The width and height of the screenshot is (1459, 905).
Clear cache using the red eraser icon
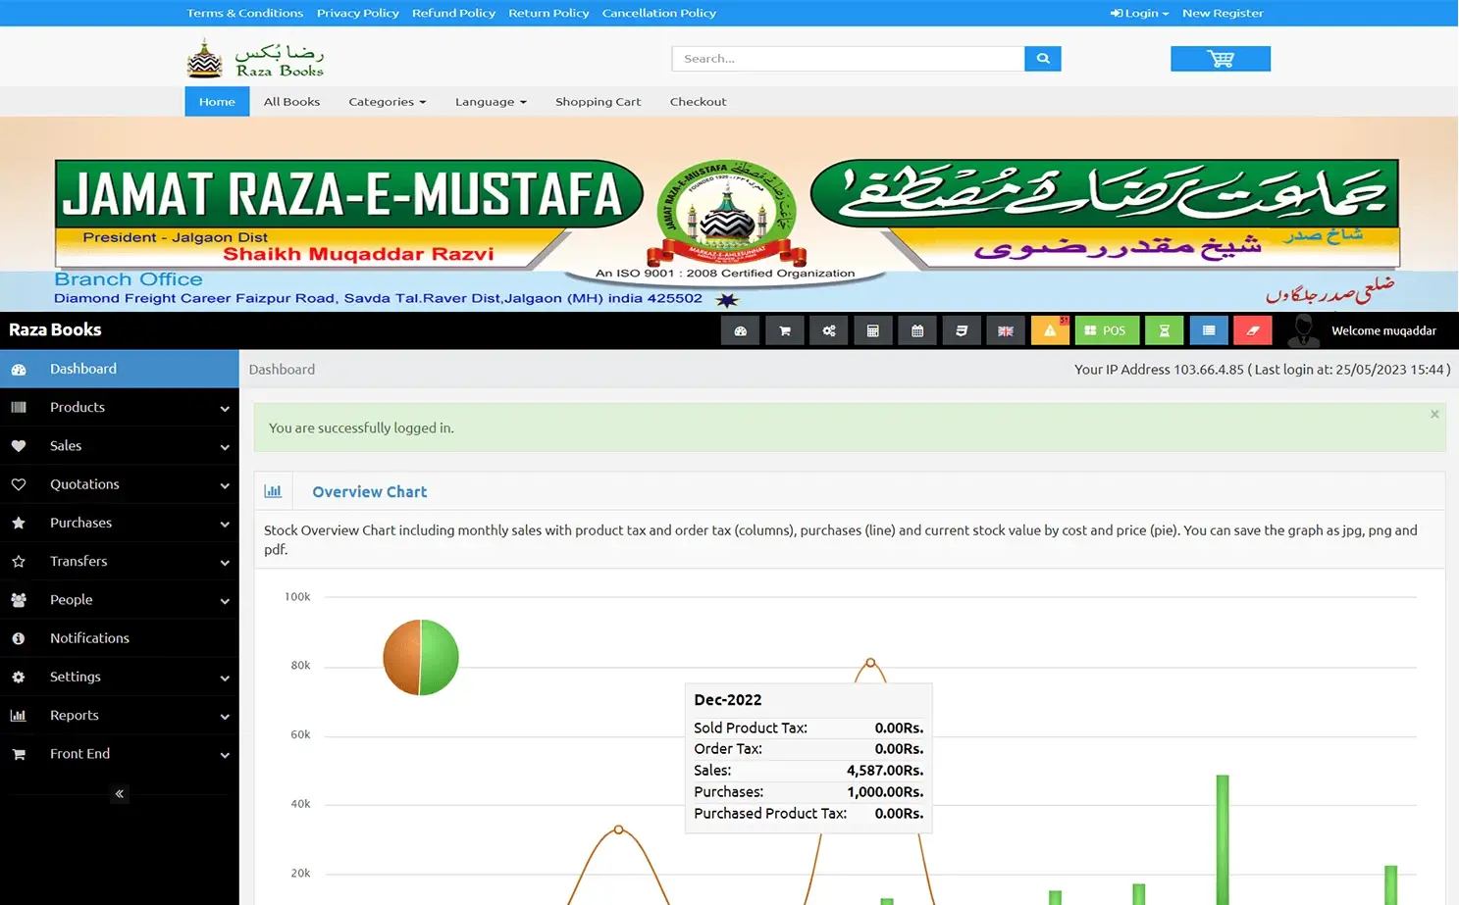pos(1253,330)
